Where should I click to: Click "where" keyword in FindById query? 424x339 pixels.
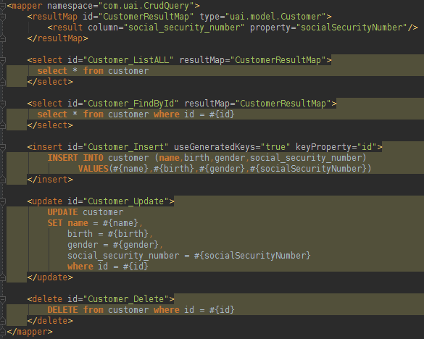pyautogui.click(x=167, y=114)
